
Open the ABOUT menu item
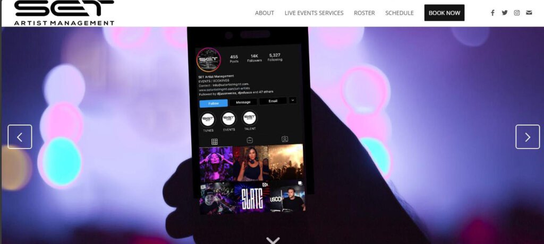(x=265, y=13)
